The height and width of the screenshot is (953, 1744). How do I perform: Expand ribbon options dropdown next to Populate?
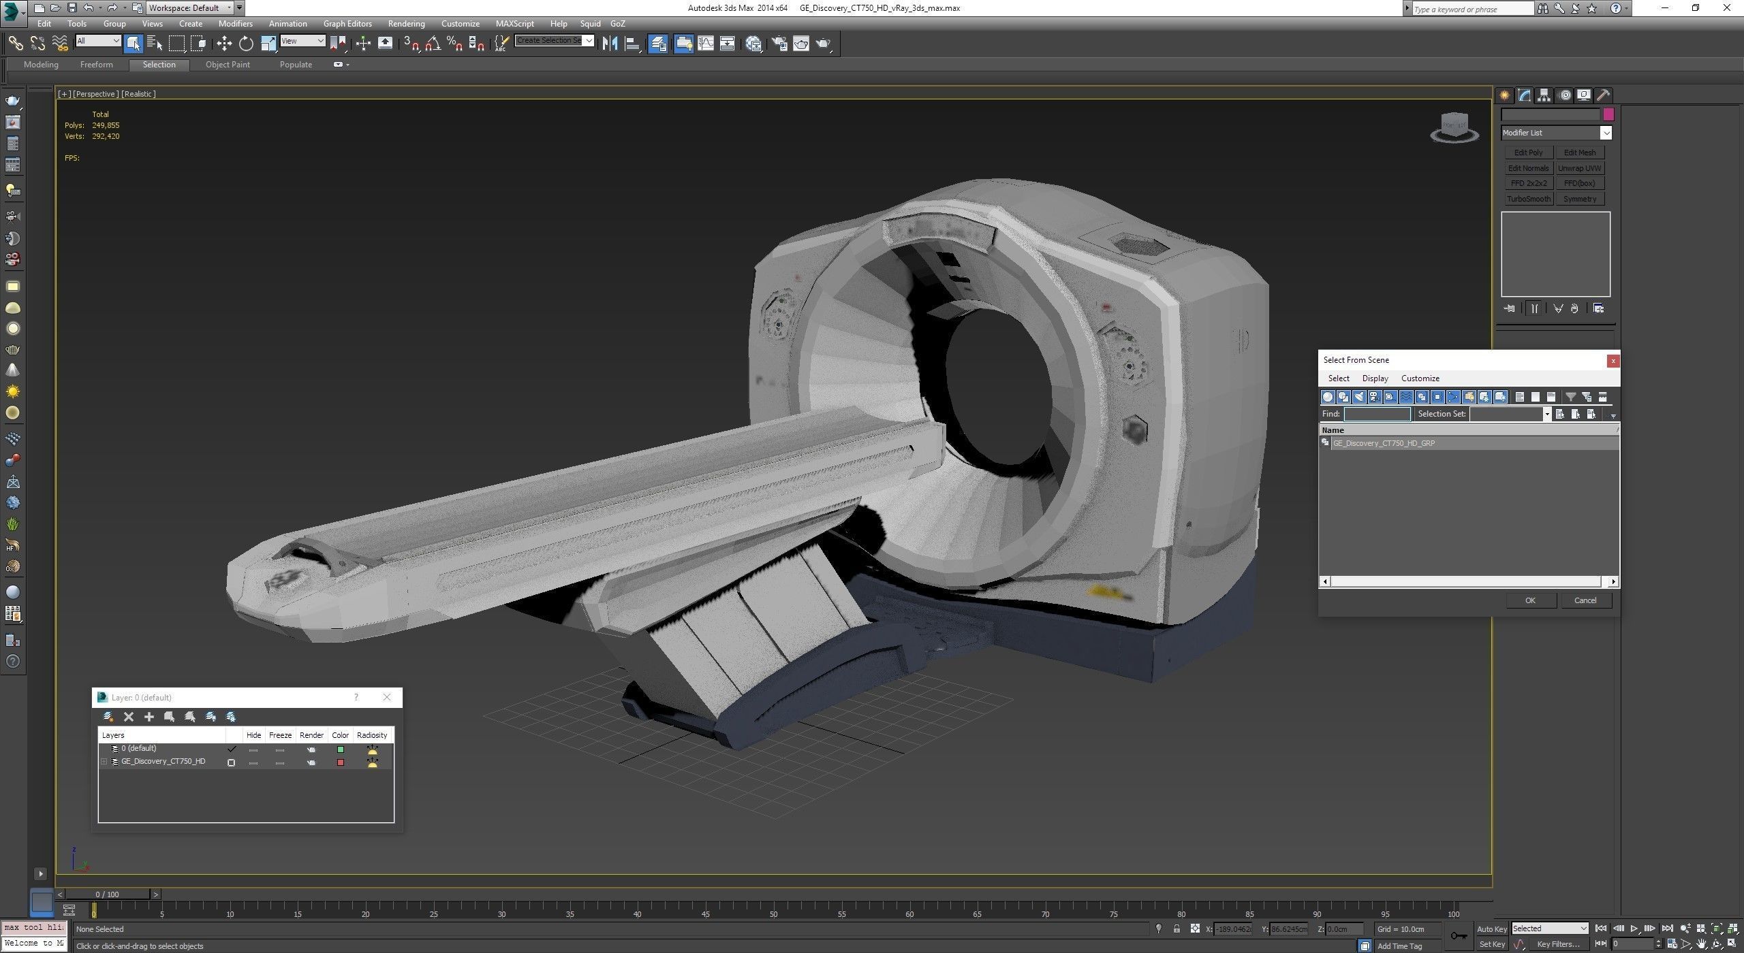pos(341,65)
